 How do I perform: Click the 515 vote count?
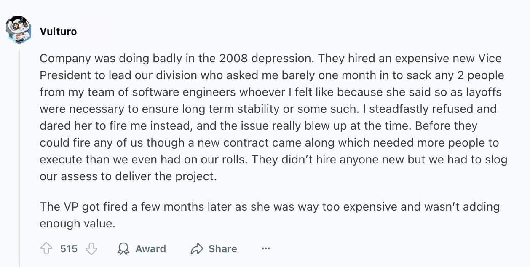tap(68, 248)
